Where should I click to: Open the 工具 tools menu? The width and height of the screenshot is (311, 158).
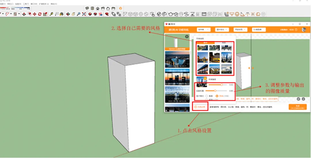(x=26, y=4)
